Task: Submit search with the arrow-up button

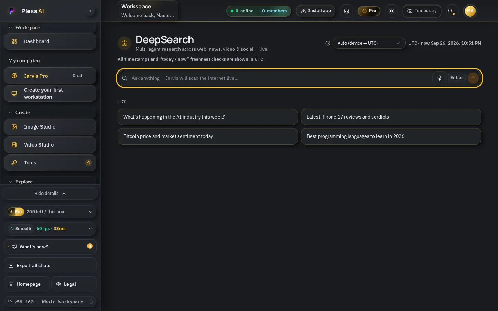Action: 473,78
